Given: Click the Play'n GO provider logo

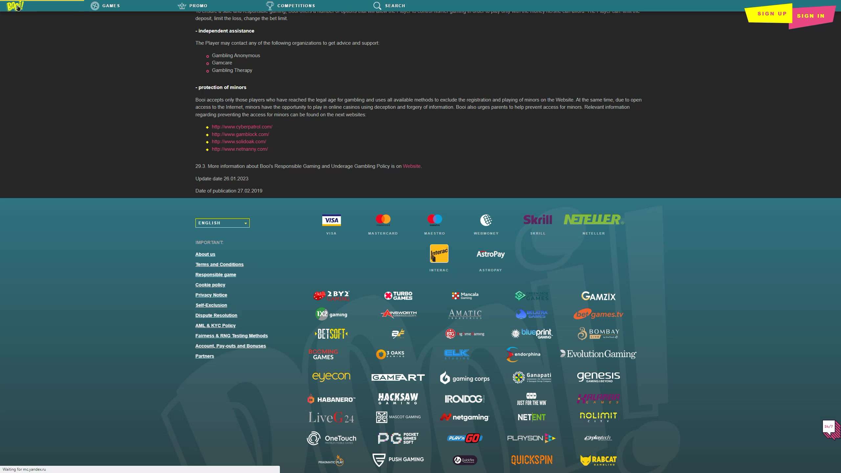Looking at the screenshot, I should [465, 438].
